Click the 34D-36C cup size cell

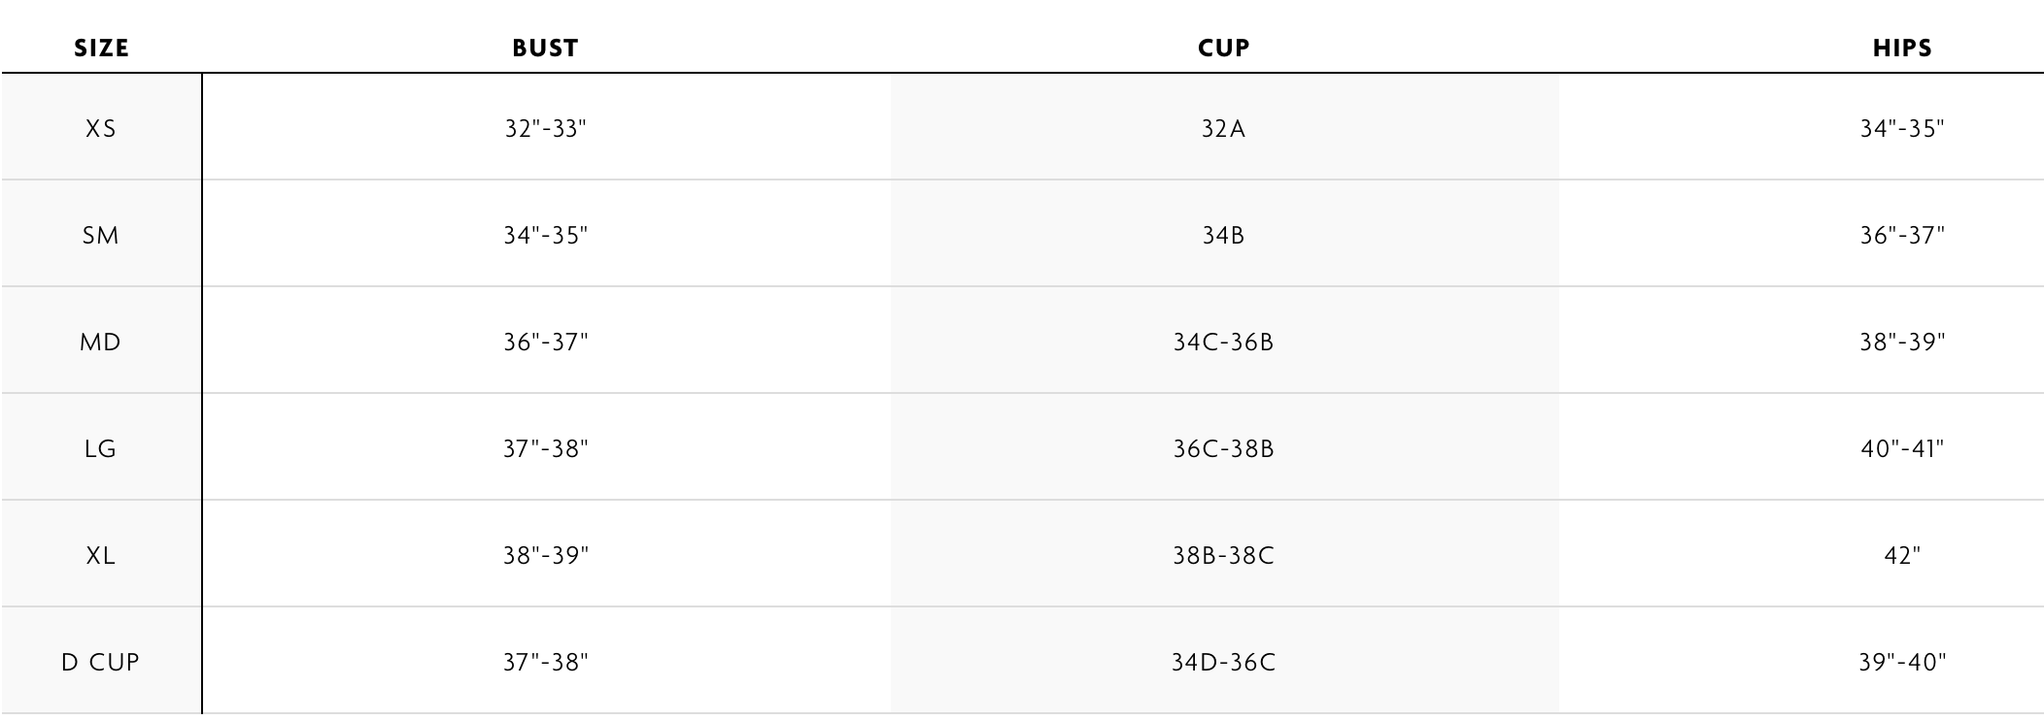pyautogui.click(x=1223, y=663)
